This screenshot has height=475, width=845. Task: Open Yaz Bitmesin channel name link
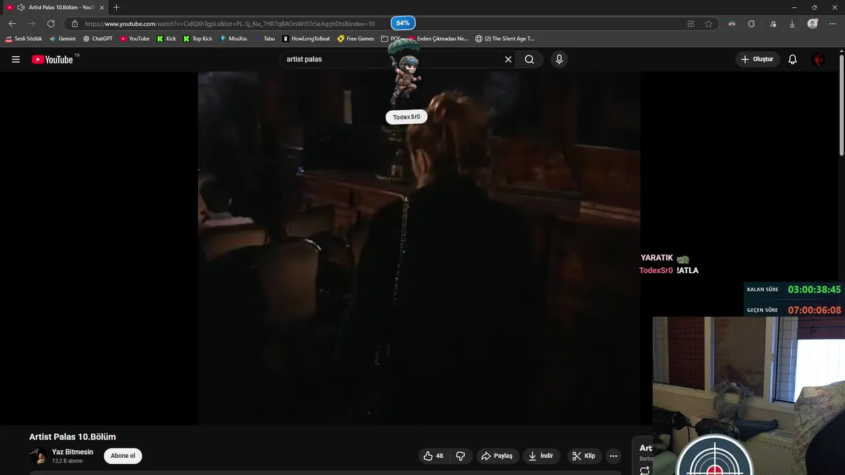point(73,452)
